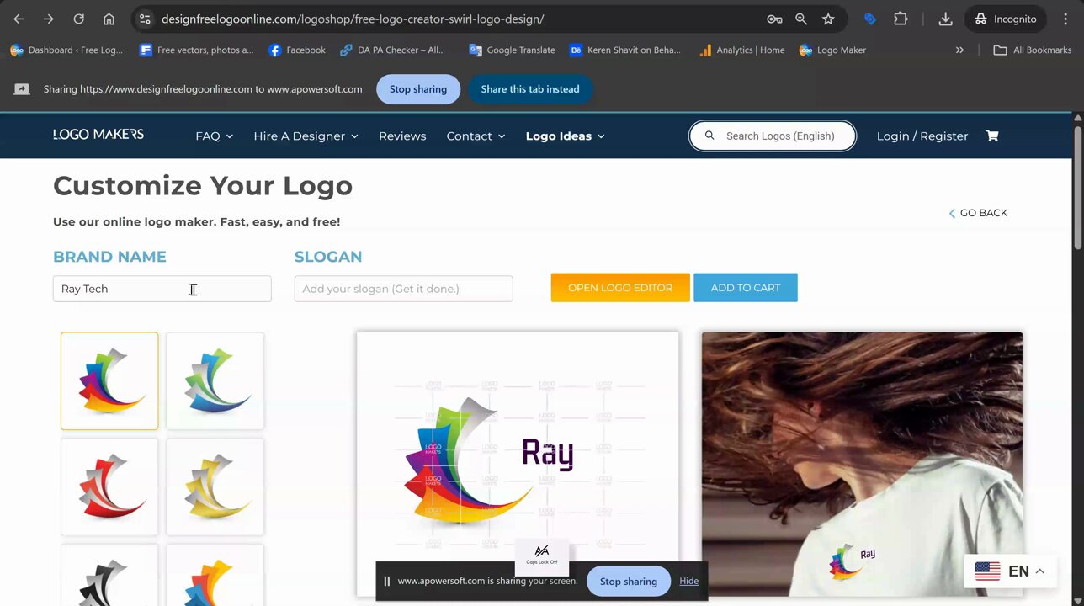This screenshot has width=1084, height=606.
Task: Open Login / Register
Action: tap(922, 136)
